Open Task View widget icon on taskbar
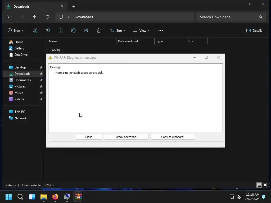The height and width of the screenshot is (203, 271). pos(32,197)
